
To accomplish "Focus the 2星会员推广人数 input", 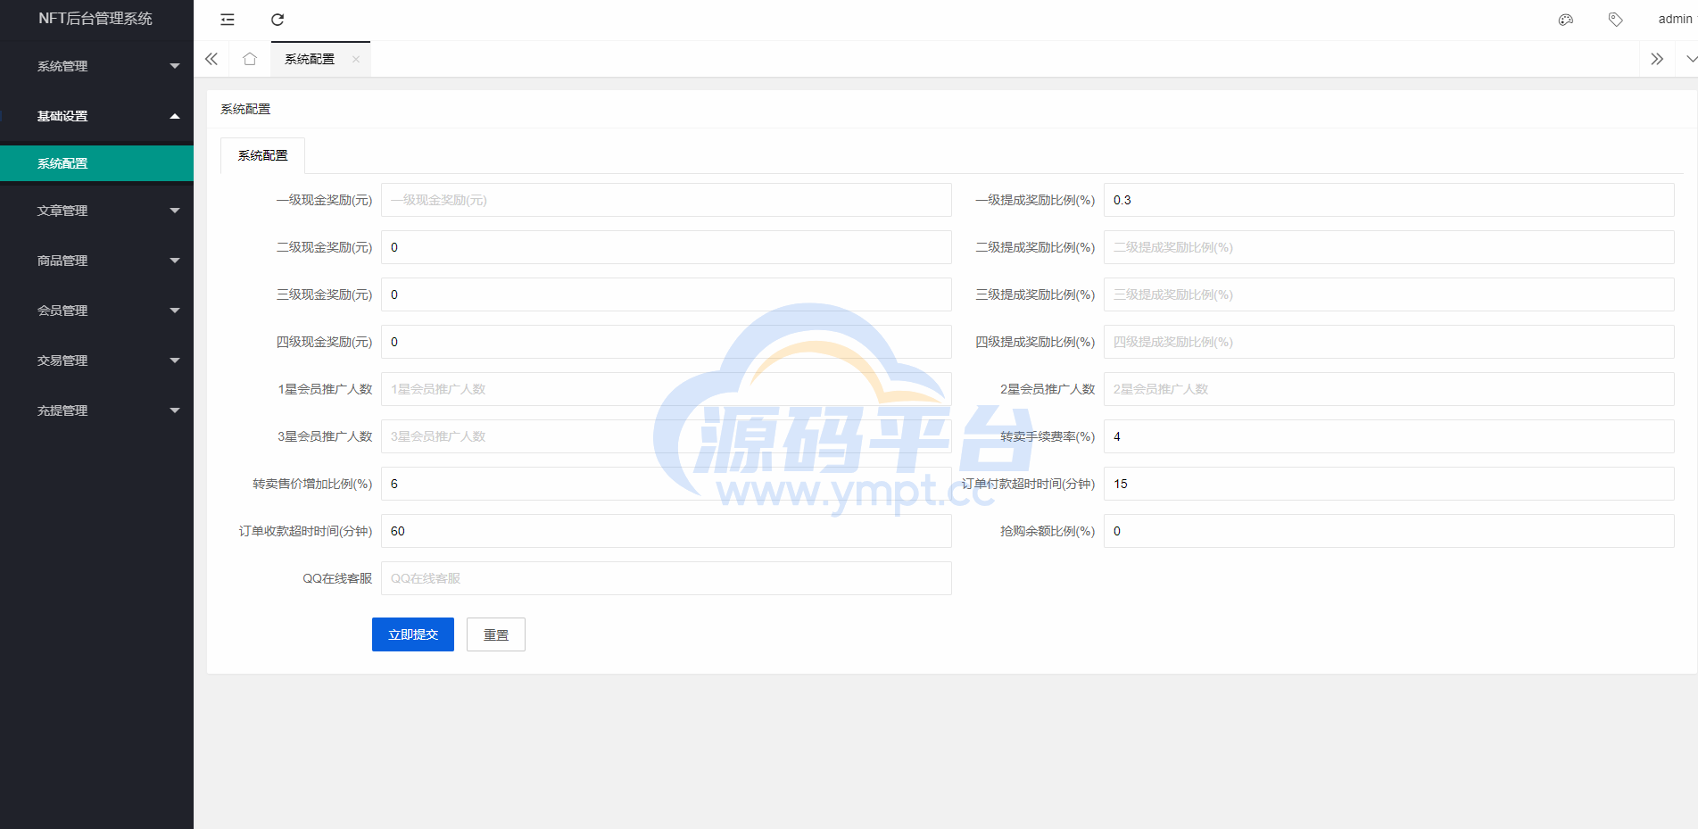I will click(1389, 389).
